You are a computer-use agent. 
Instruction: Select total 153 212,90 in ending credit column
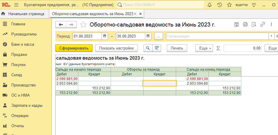(x=225, y=93)
